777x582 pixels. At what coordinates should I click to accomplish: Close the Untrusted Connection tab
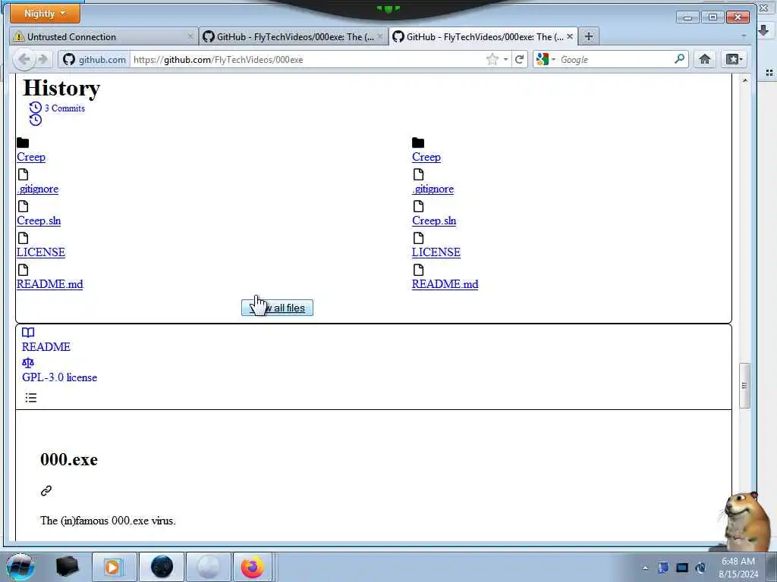click(x=190, y=36)
